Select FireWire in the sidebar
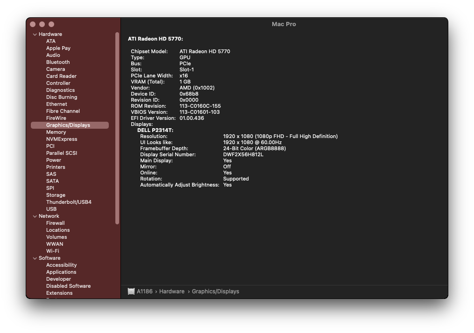This screenshot has height=333, width=474. (56, 118)
